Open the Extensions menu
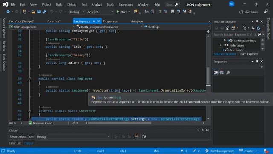 pos(126,5)
